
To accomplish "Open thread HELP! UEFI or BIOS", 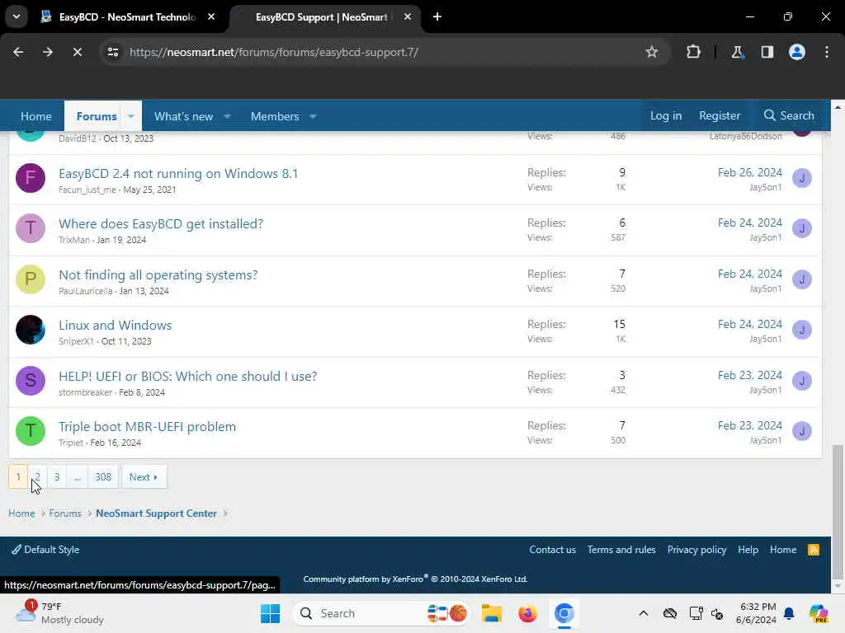I will pos(187,376).
